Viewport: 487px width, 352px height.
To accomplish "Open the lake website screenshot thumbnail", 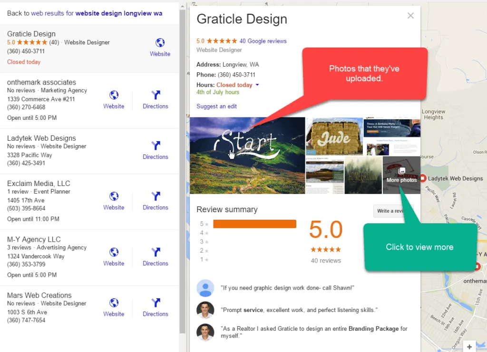I will point(325,175).
